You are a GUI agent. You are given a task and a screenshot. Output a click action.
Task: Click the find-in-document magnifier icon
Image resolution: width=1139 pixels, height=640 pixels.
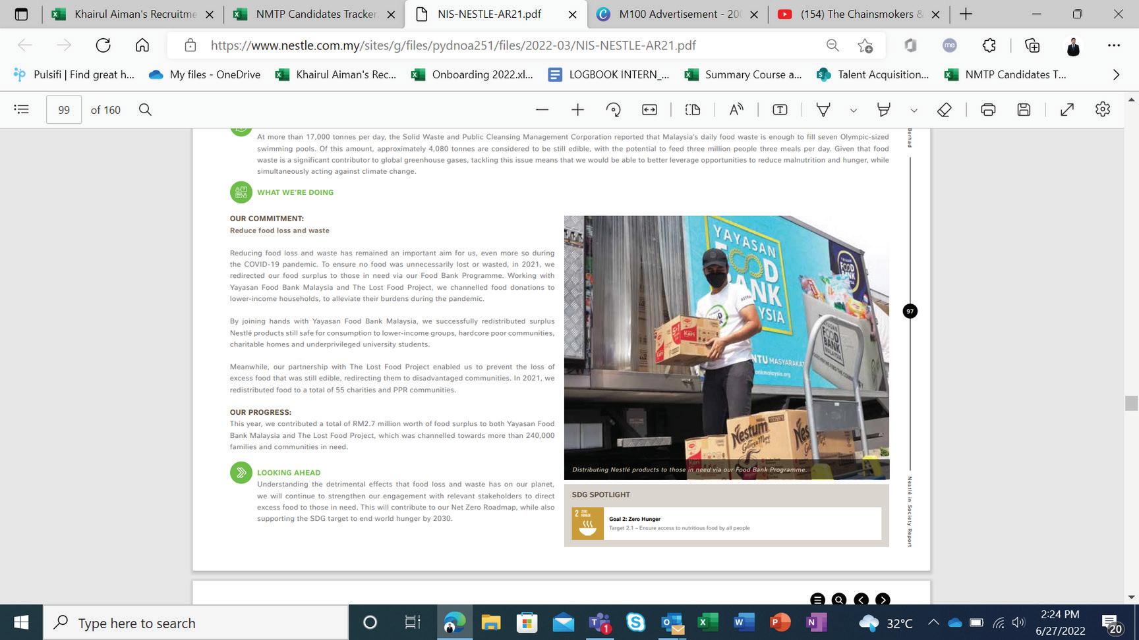tap(145, 109)
